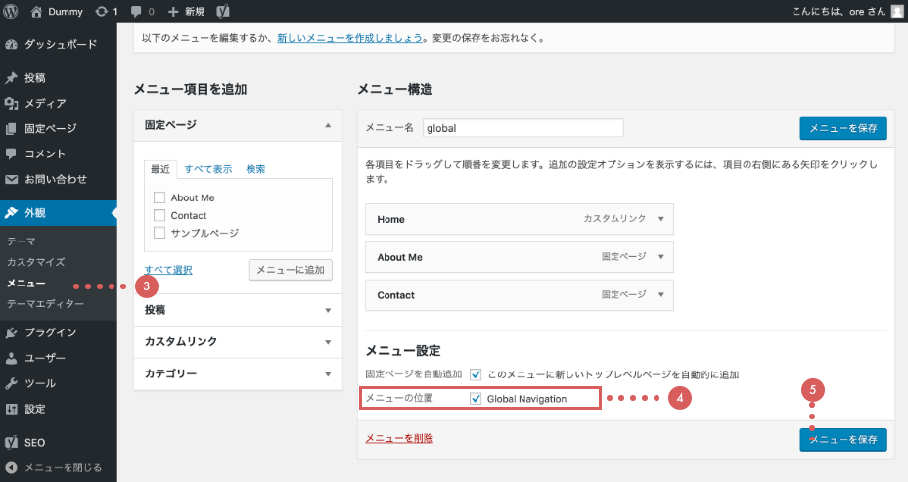Switch to the 検索 tab
The width and height of the screenshot is (908, 482).
pos(255,169)
